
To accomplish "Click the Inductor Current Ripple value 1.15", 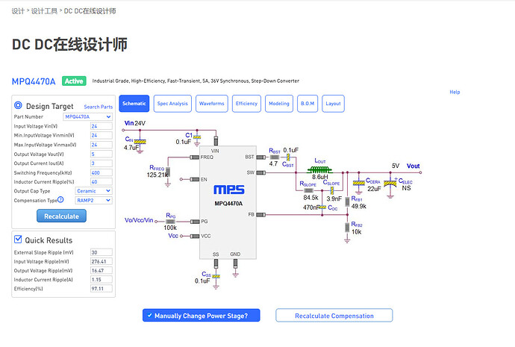I will pos(102,280).
